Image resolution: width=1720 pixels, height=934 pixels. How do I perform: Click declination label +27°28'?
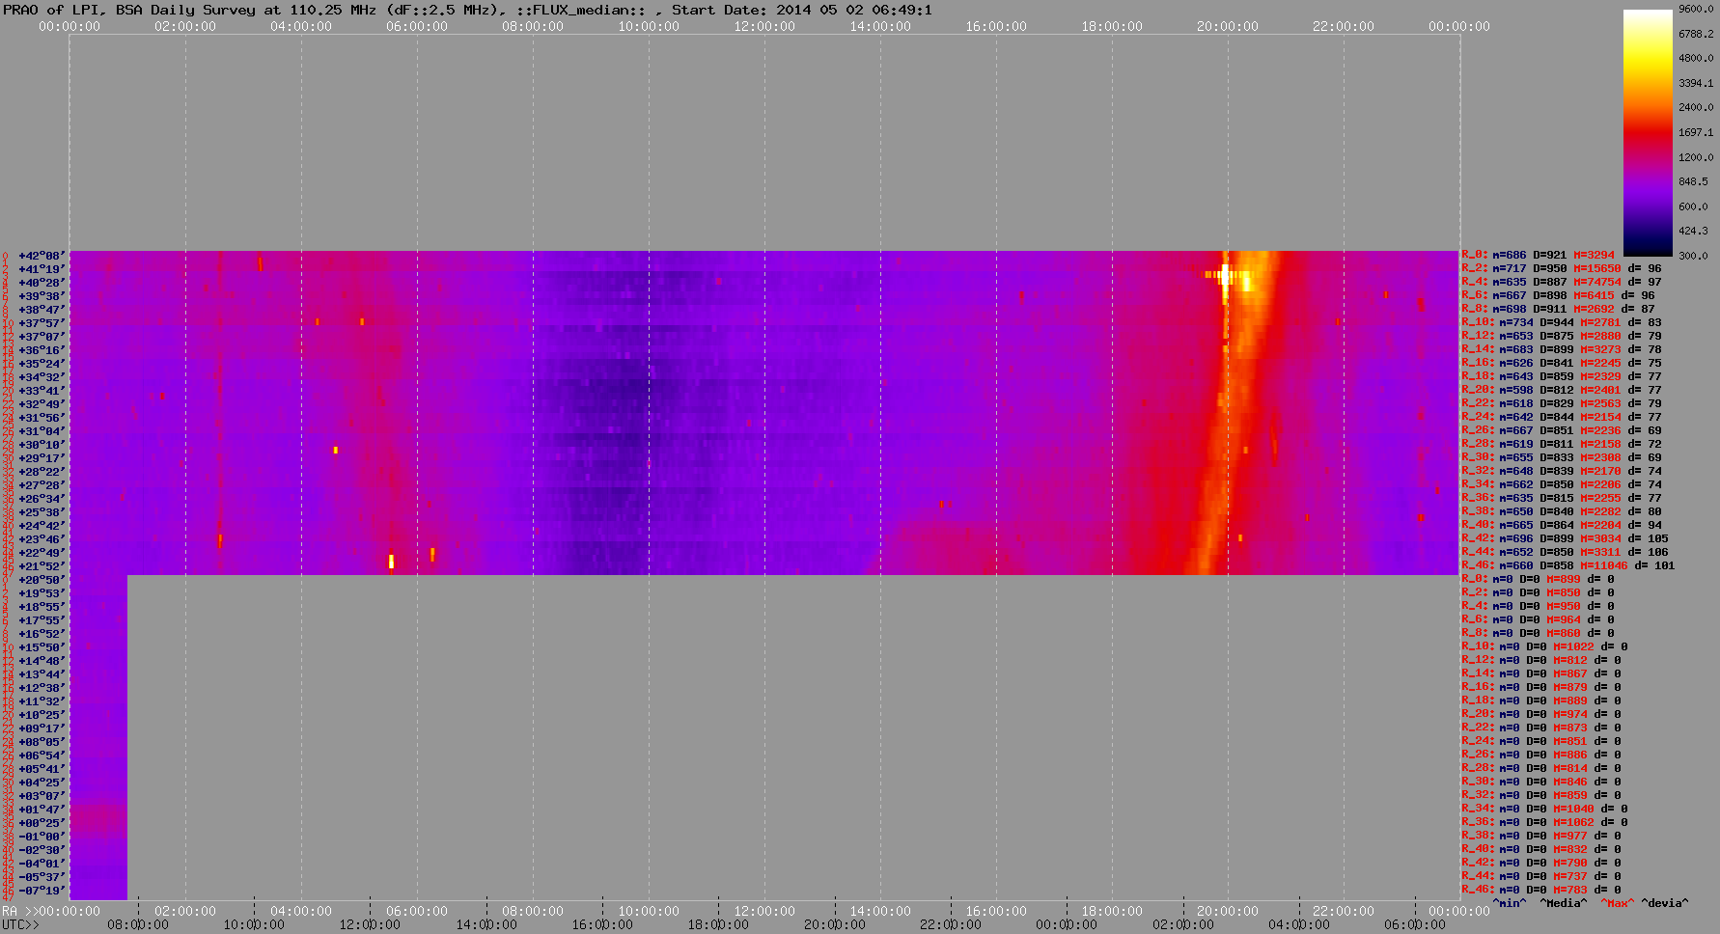[x=42, y=485]
